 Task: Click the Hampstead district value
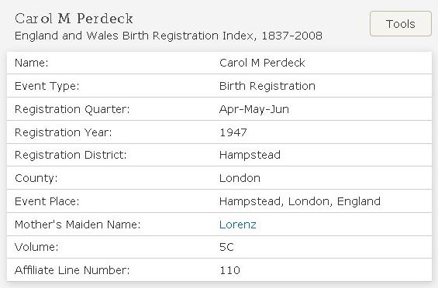[250, 155]
